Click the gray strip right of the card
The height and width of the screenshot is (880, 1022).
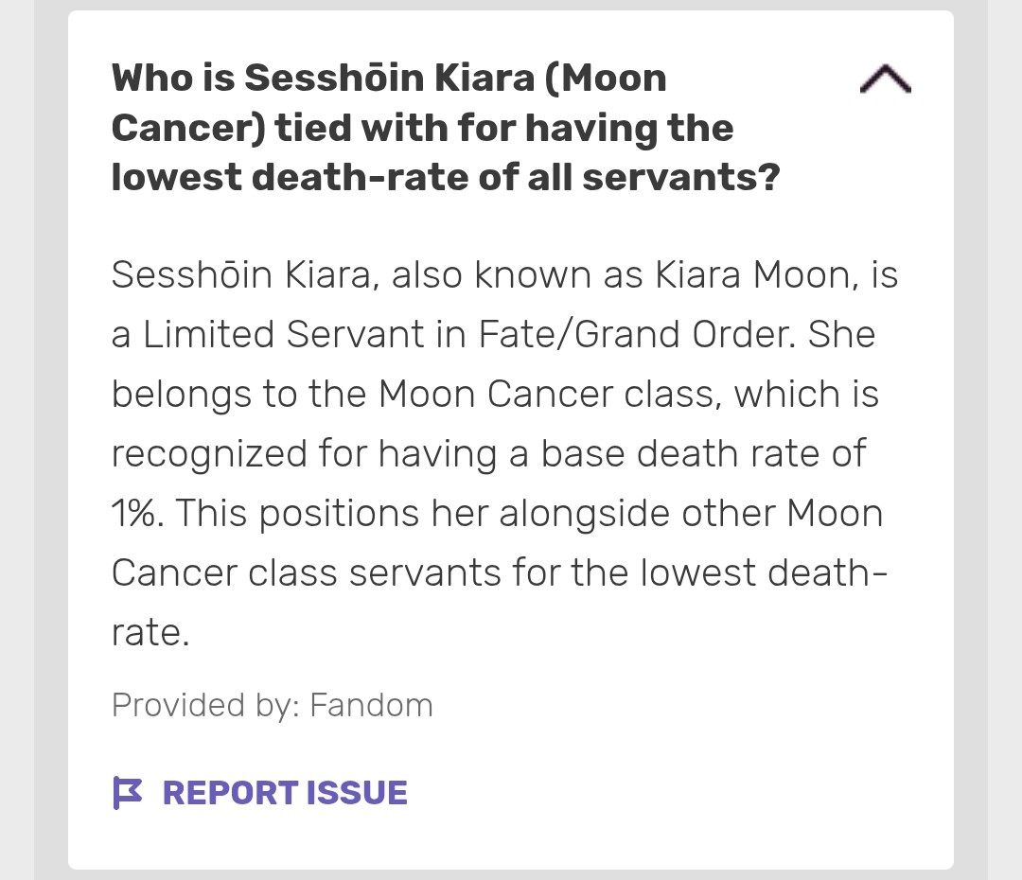971,440
